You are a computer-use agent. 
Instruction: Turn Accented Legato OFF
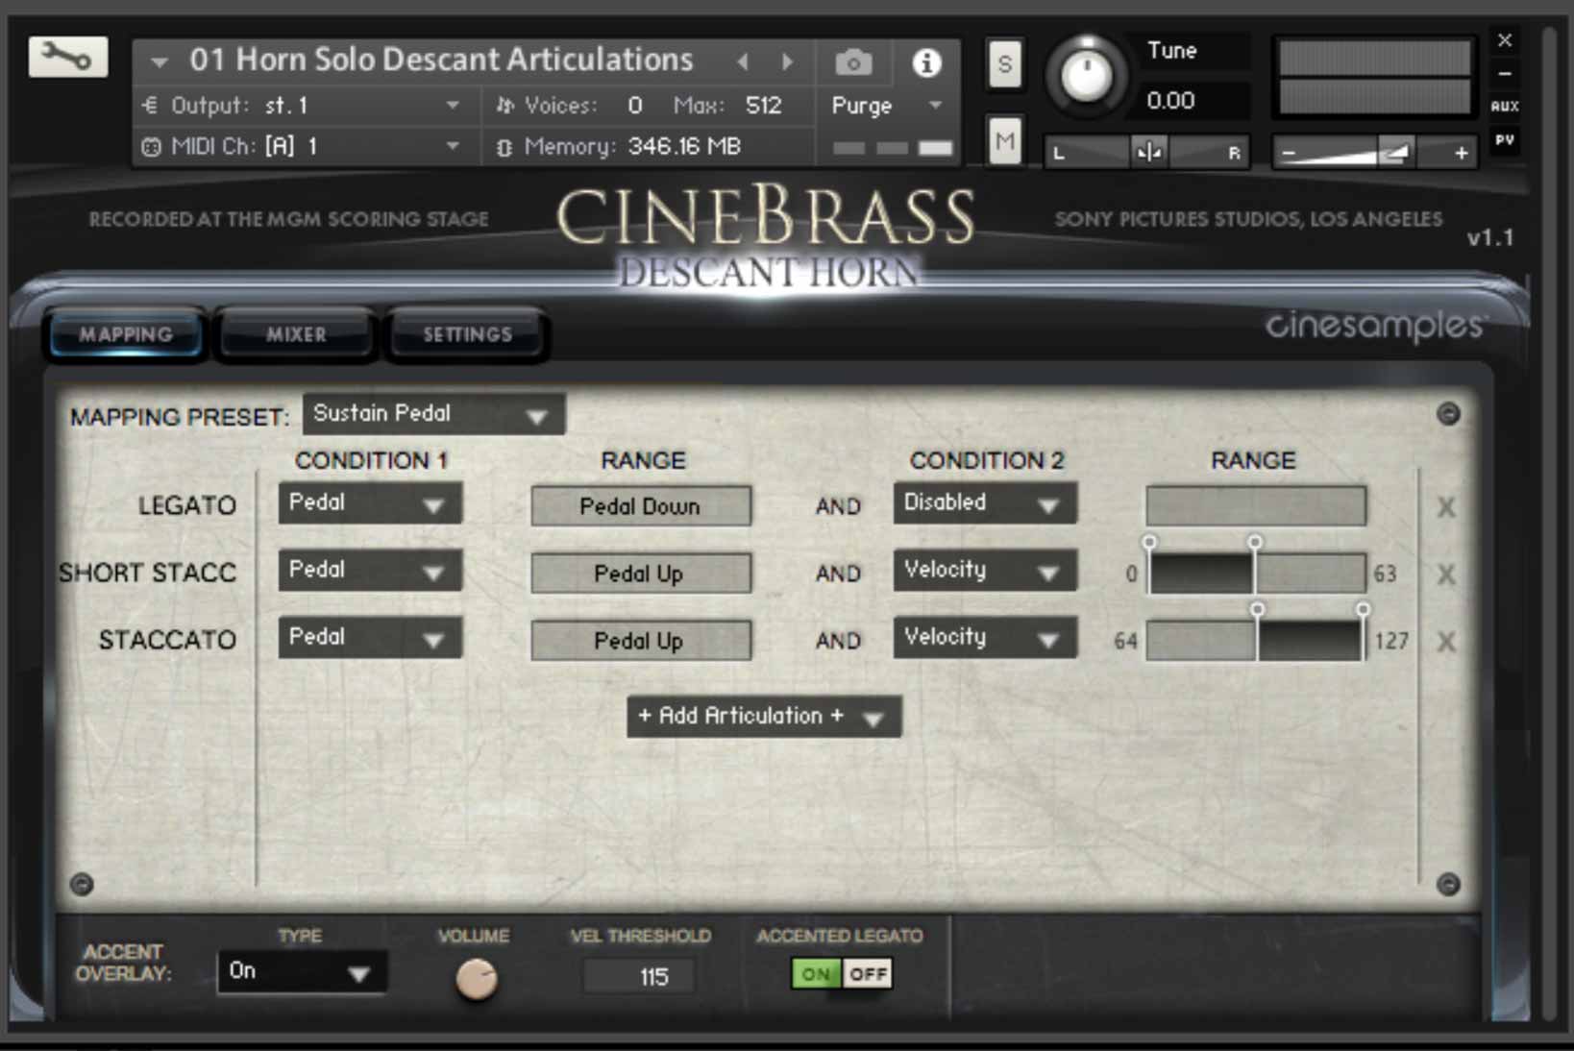(866, 973)
